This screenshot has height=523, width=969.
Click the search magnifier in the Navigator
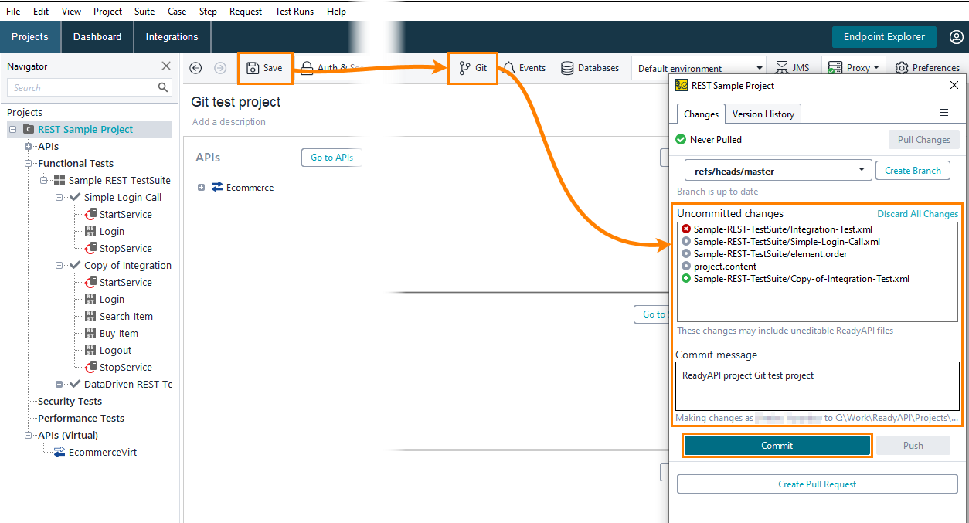pos(162,87)
